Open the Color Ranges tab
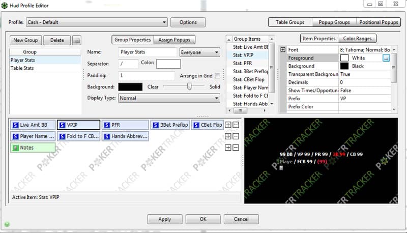 (x=357, y=39)
